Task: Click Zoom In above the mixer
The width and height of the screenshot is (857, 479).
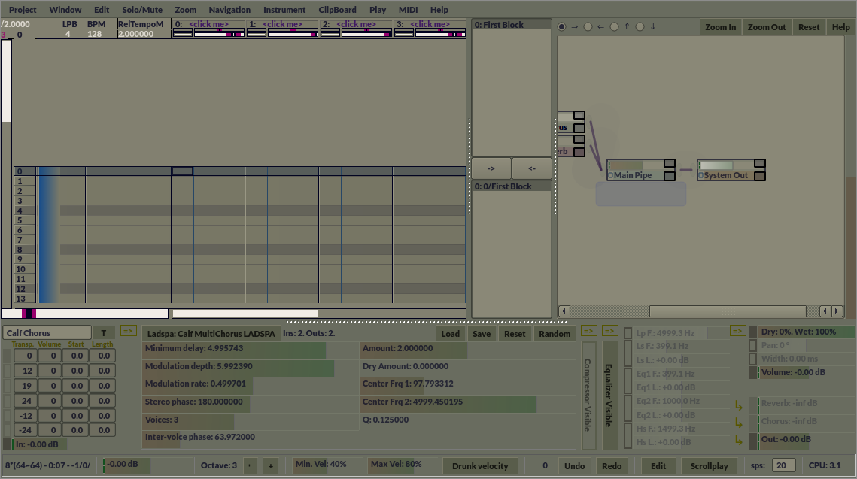Action: pos(720,26)
